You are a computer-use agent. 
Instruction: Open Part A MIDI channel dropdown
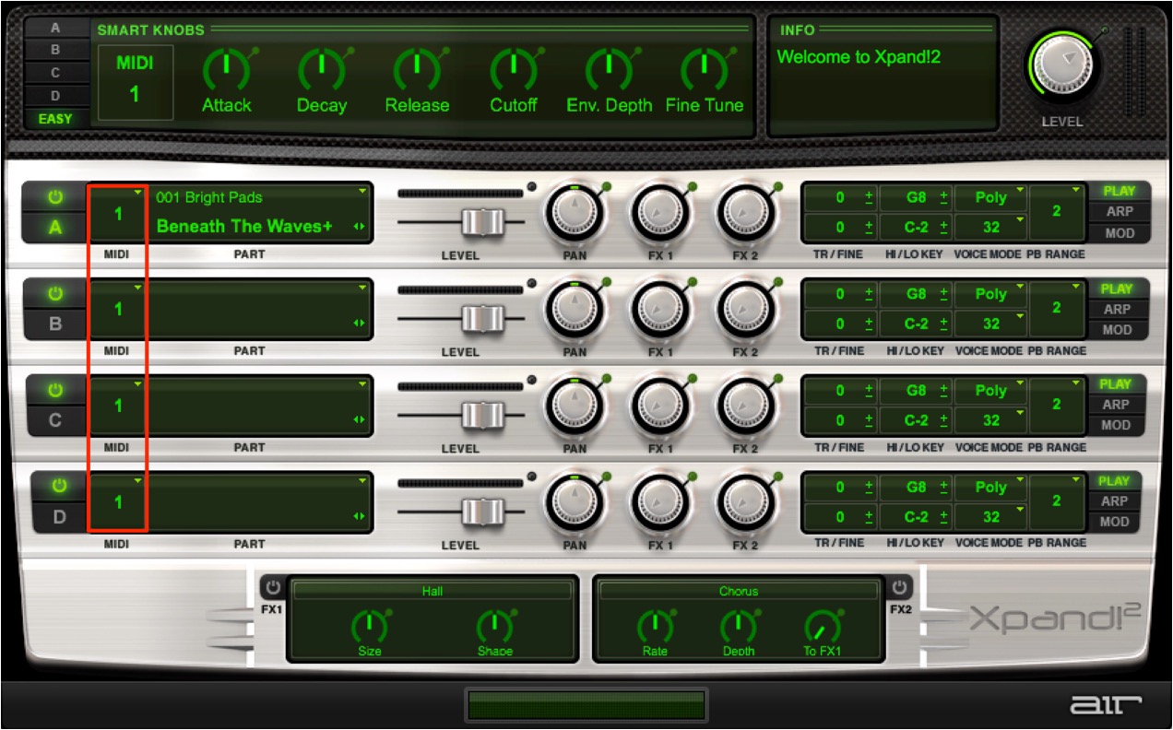point(118,213)
